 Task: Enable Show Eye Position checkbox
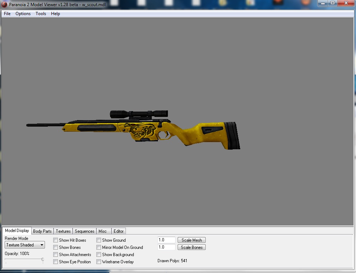point(56,262)
